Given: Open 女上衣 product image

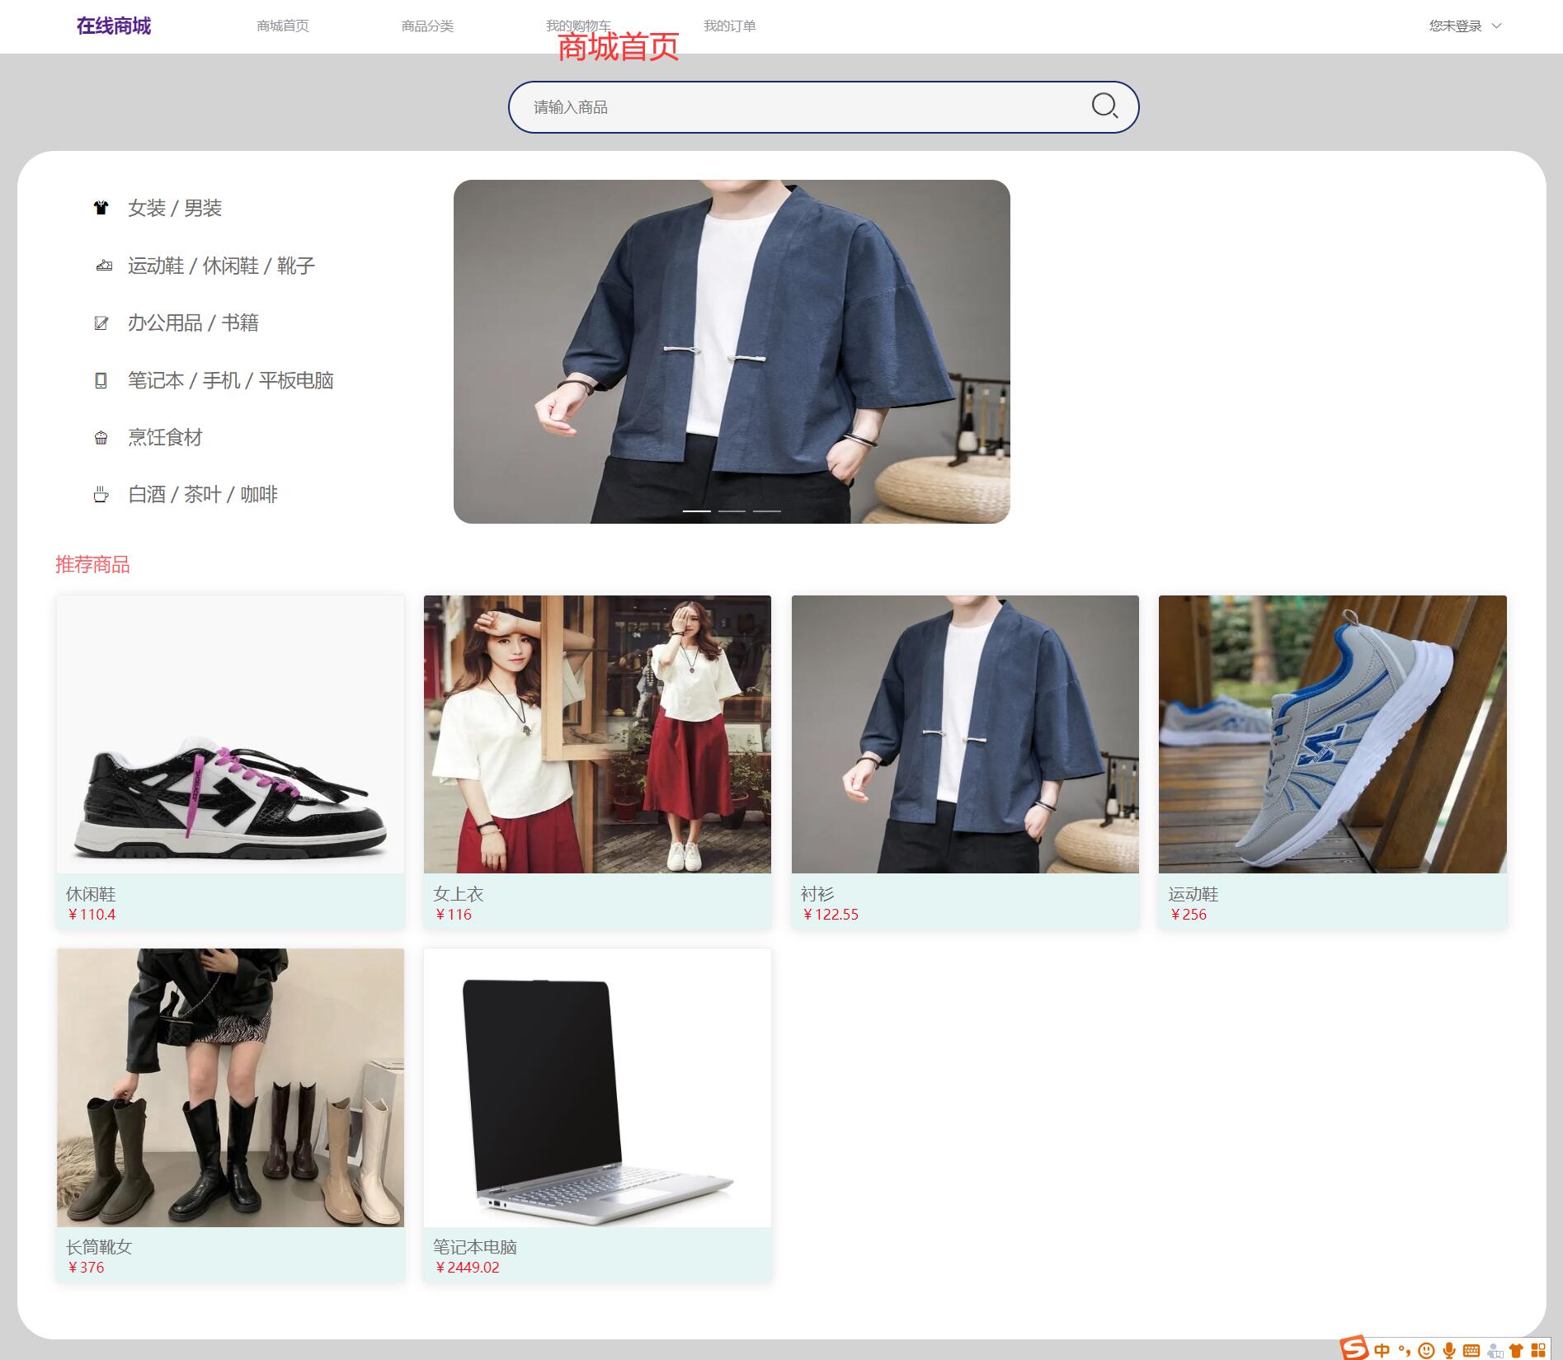Looking at the screenshot, I should pyautogui.click(x=597, y=734).
